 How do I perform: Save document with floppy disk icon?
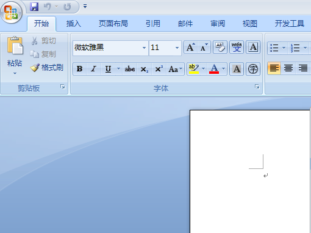click(x=34, y=7)
